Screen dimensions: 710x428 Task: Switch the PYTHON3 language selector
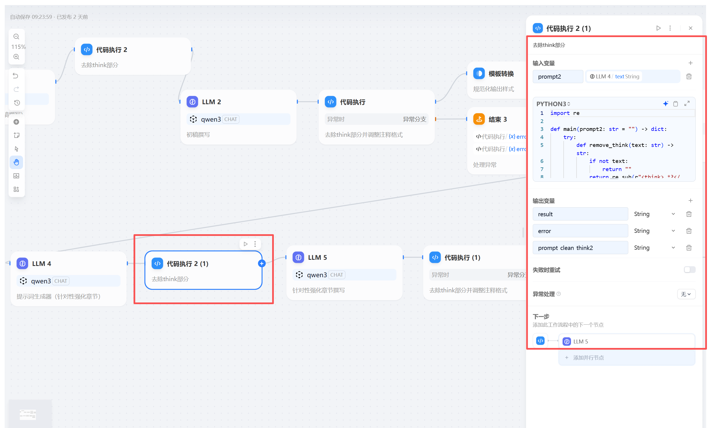(553, 104)
